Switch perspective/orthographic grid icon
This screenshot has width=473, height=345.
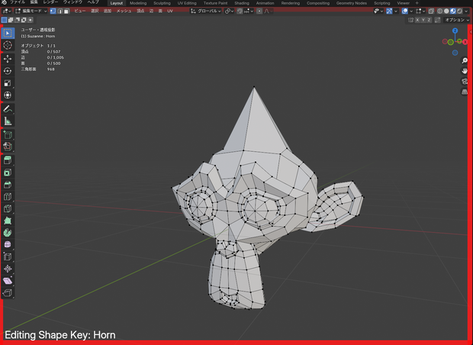click(465, 92)
